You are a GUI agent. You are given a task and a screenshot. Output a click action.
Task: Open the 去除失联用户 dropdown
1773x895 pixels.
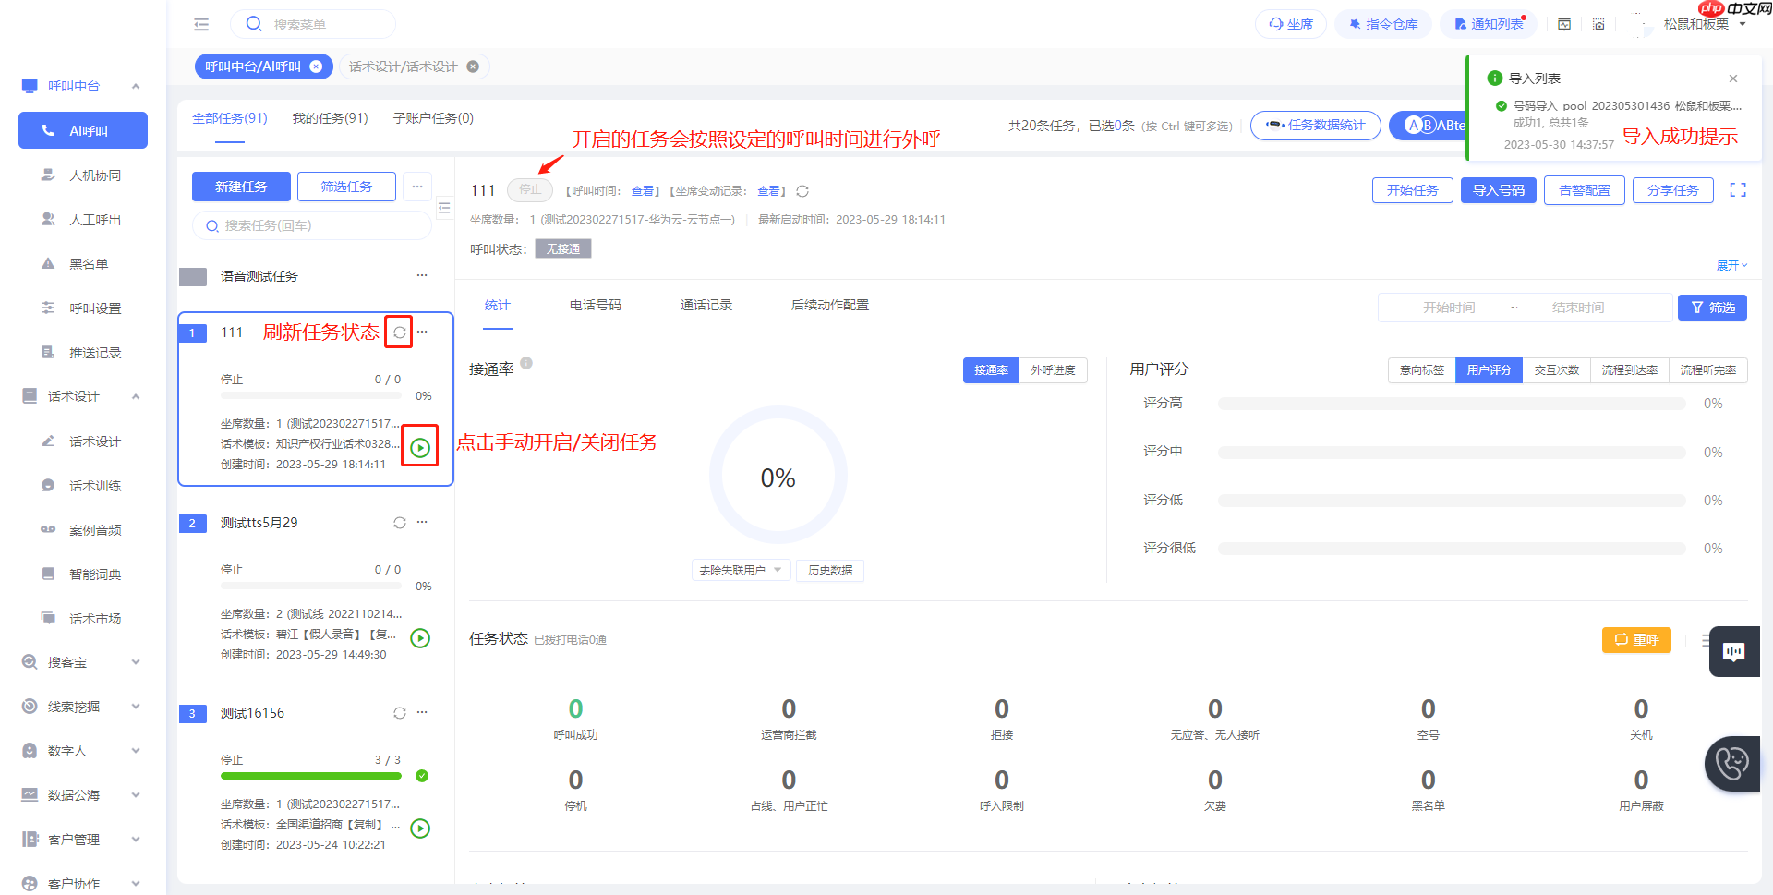(741, 571)
